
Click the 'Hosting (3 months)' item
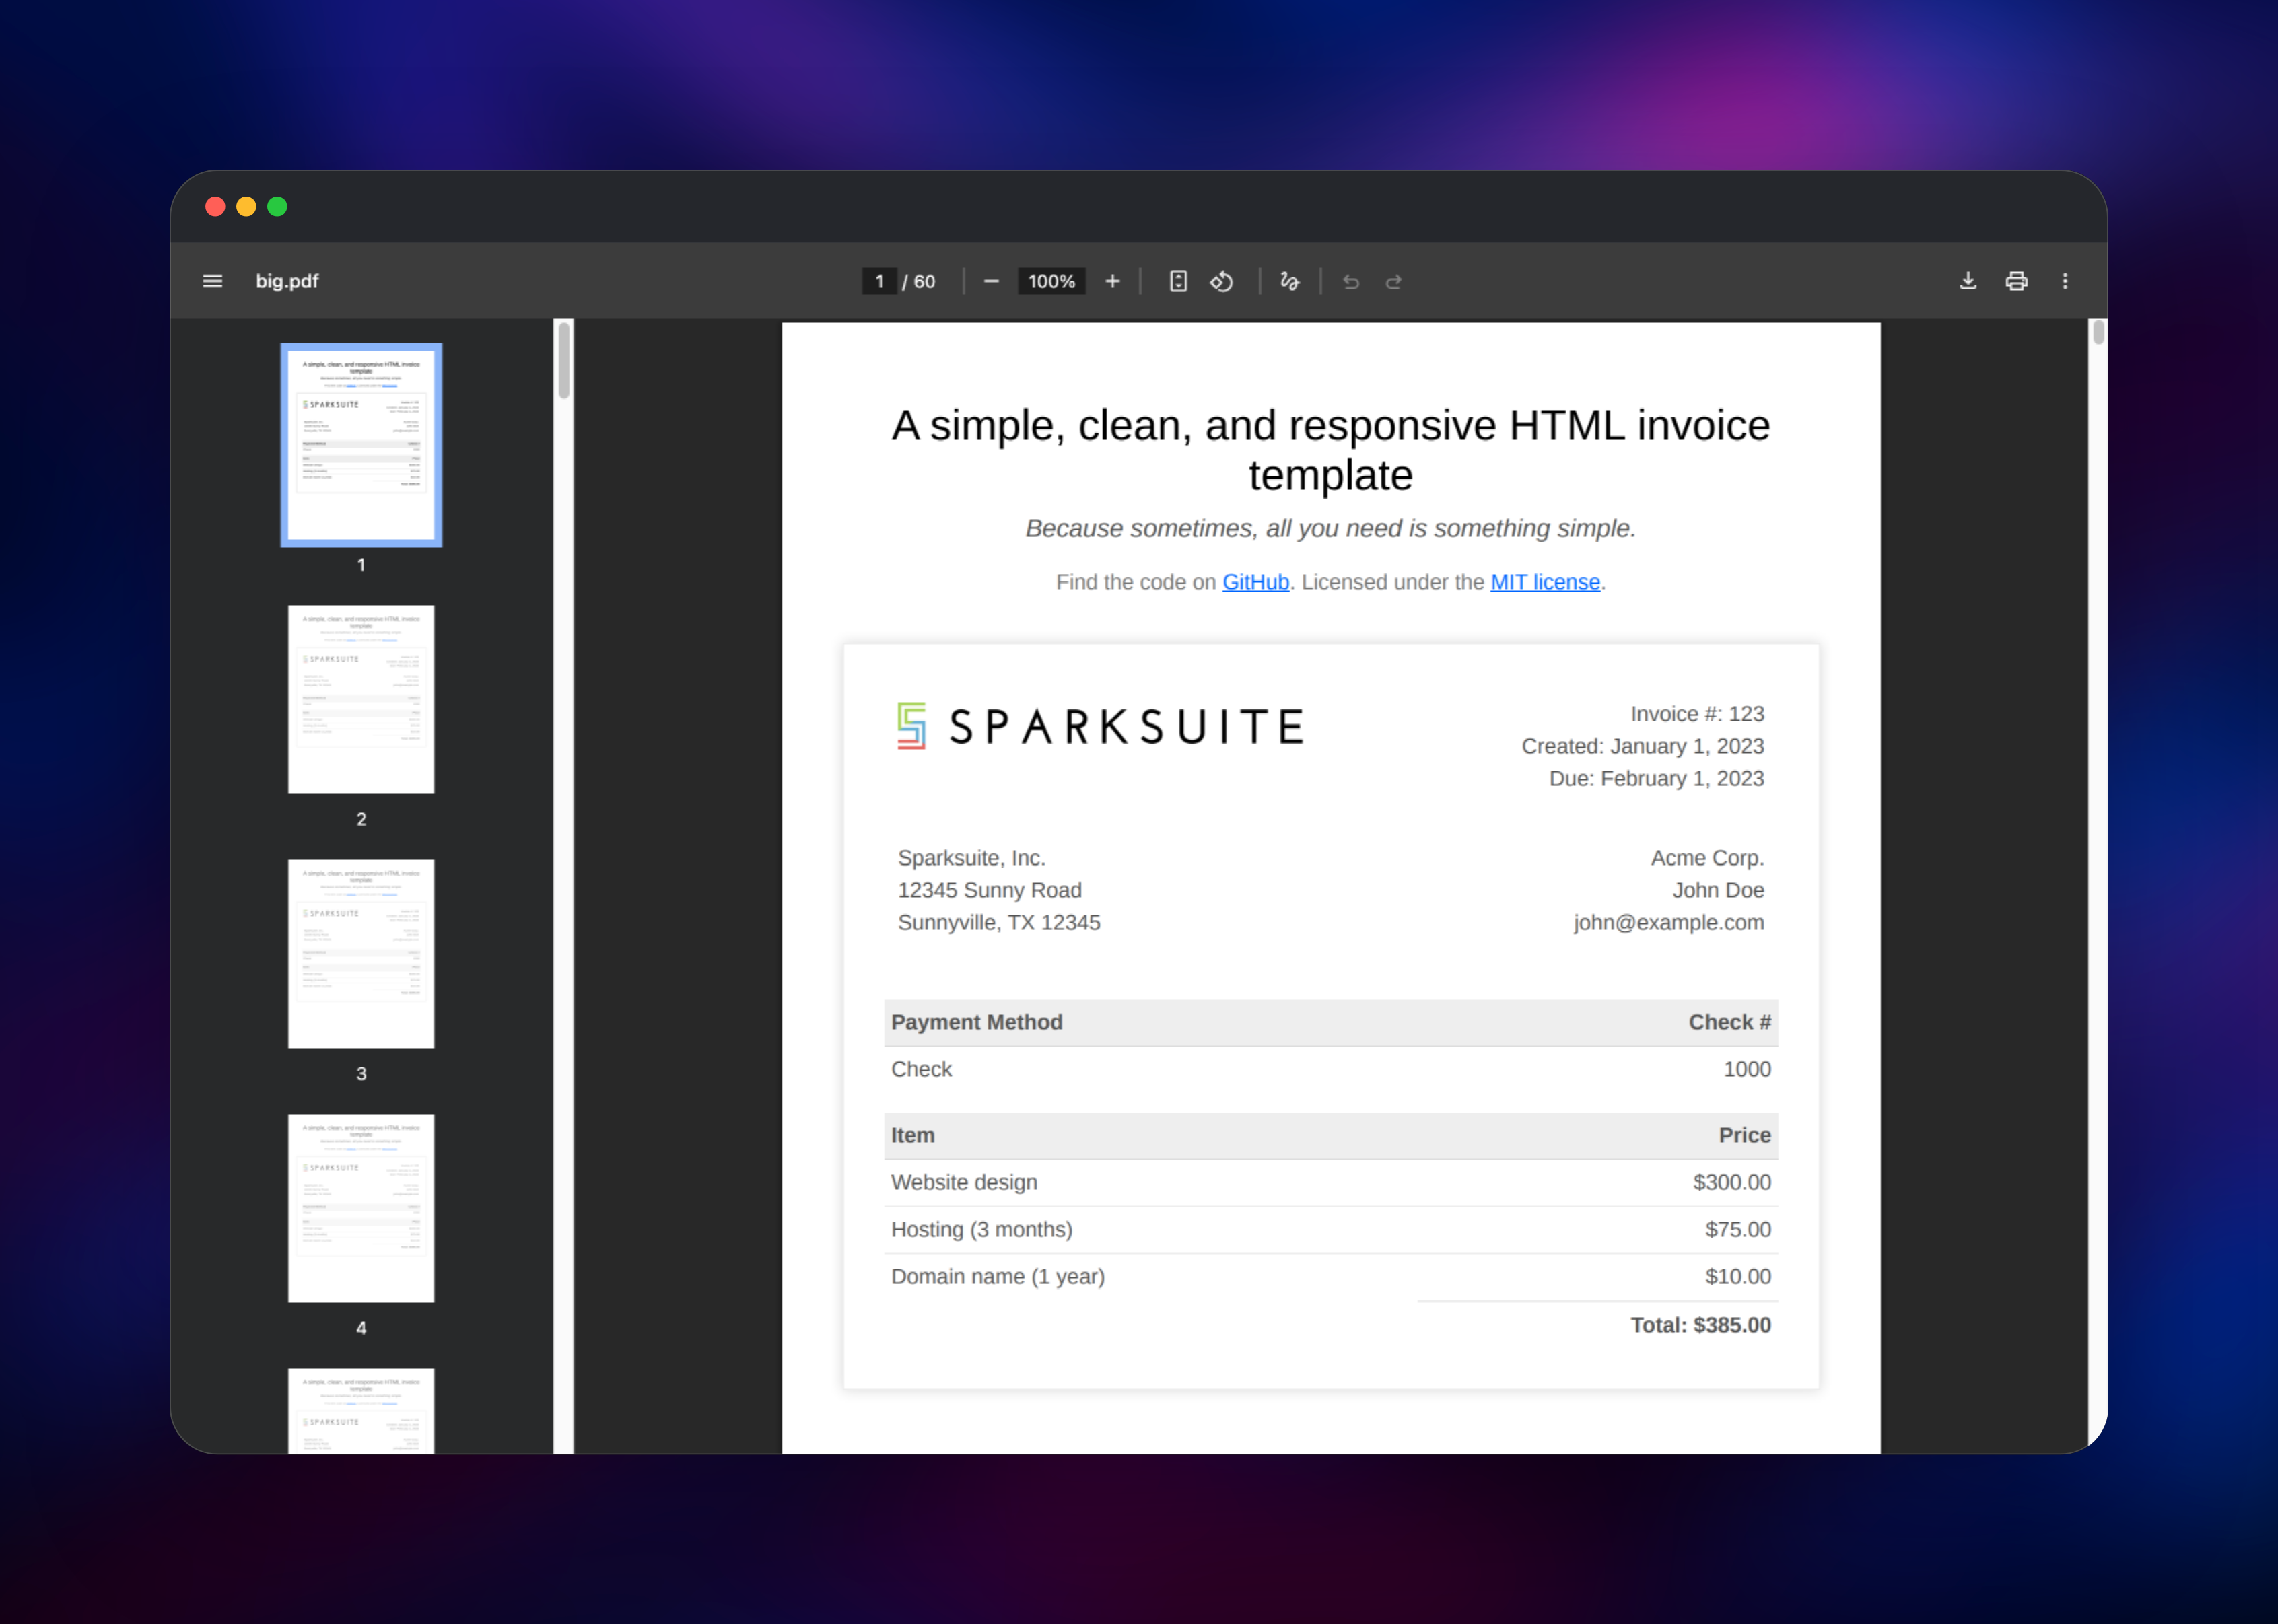pyautogui.click(x=981, y=1229)
